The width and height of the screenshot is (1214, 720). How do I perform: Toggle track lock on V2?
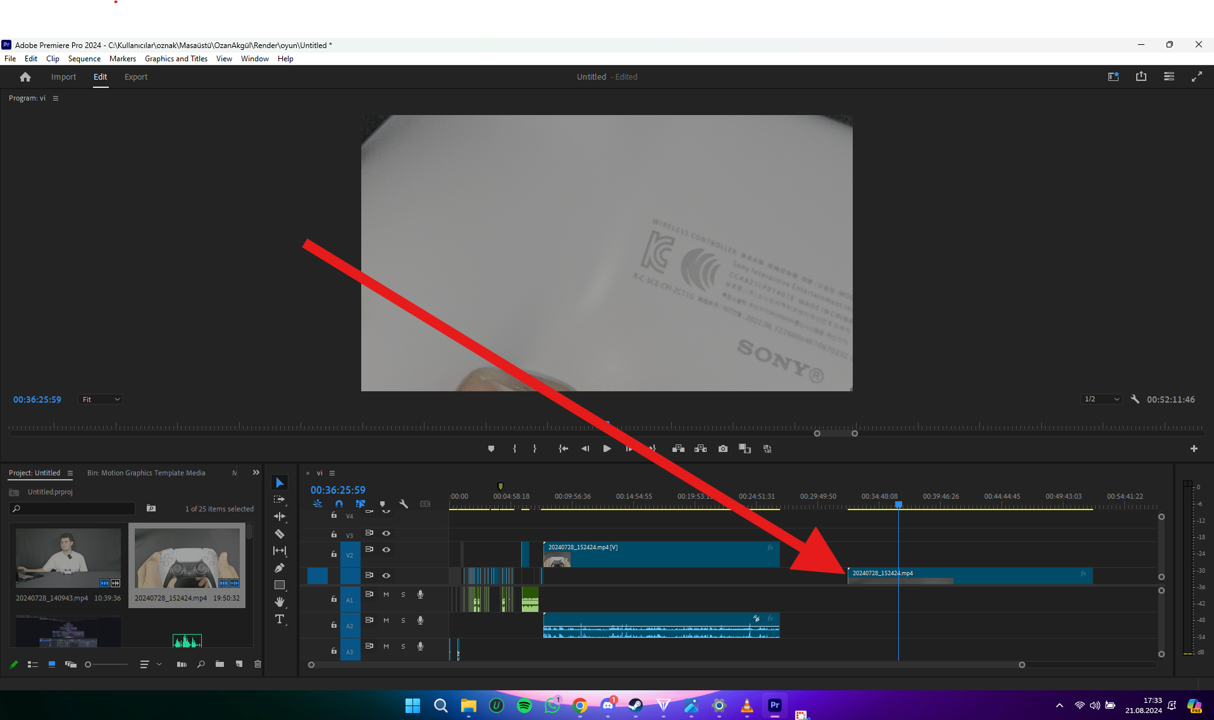(x=334, y=554)
